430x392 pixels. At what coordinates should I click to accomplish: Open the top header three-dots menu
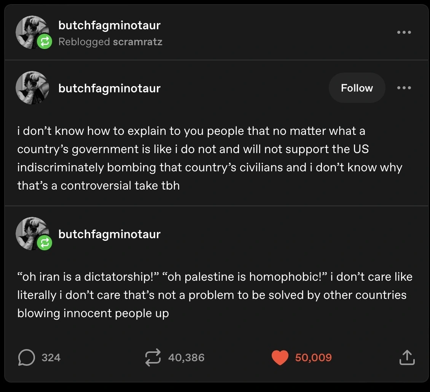pyautogui.click(x=404, y=32)
